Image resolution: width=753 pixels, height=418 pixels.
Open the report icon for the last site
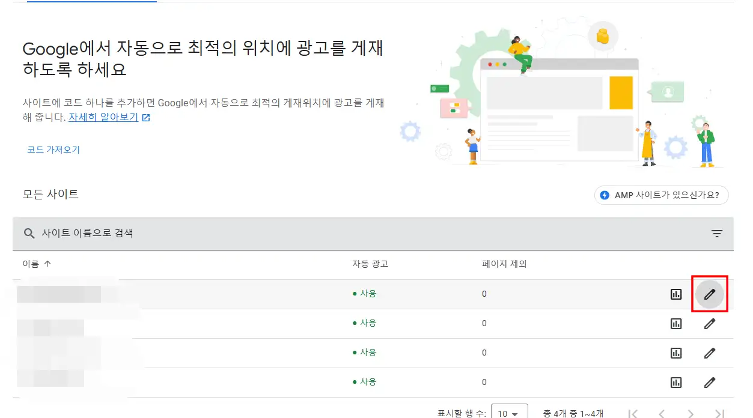tap(676, 382)
